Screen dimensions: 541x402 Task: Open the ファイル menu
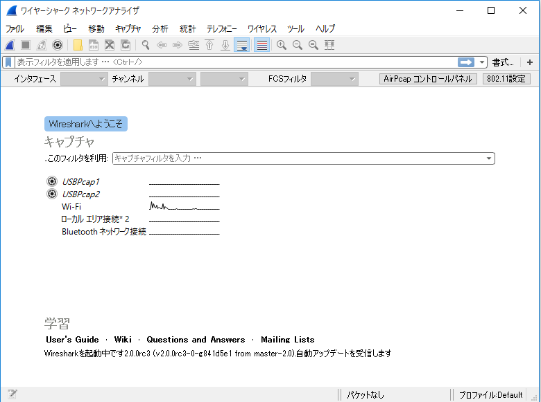(x=15, y=28)
